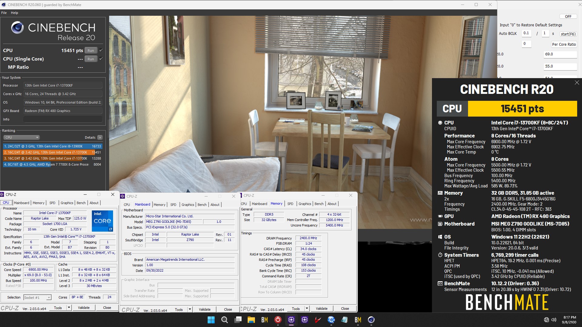Open Tools dropdown arrow in CPU-Z CPU window

click(69, 308)
